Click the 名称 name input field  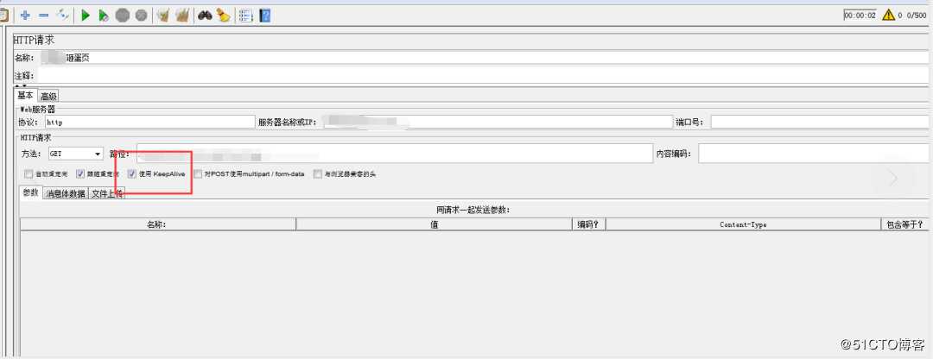[x=484, y=58]
